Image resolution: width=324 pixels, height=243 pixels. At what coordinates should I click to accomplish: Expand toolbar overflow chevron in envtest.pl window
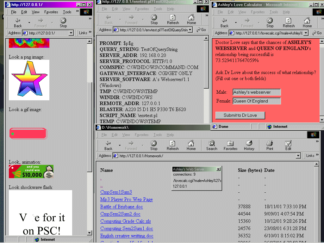click(207, 16)
